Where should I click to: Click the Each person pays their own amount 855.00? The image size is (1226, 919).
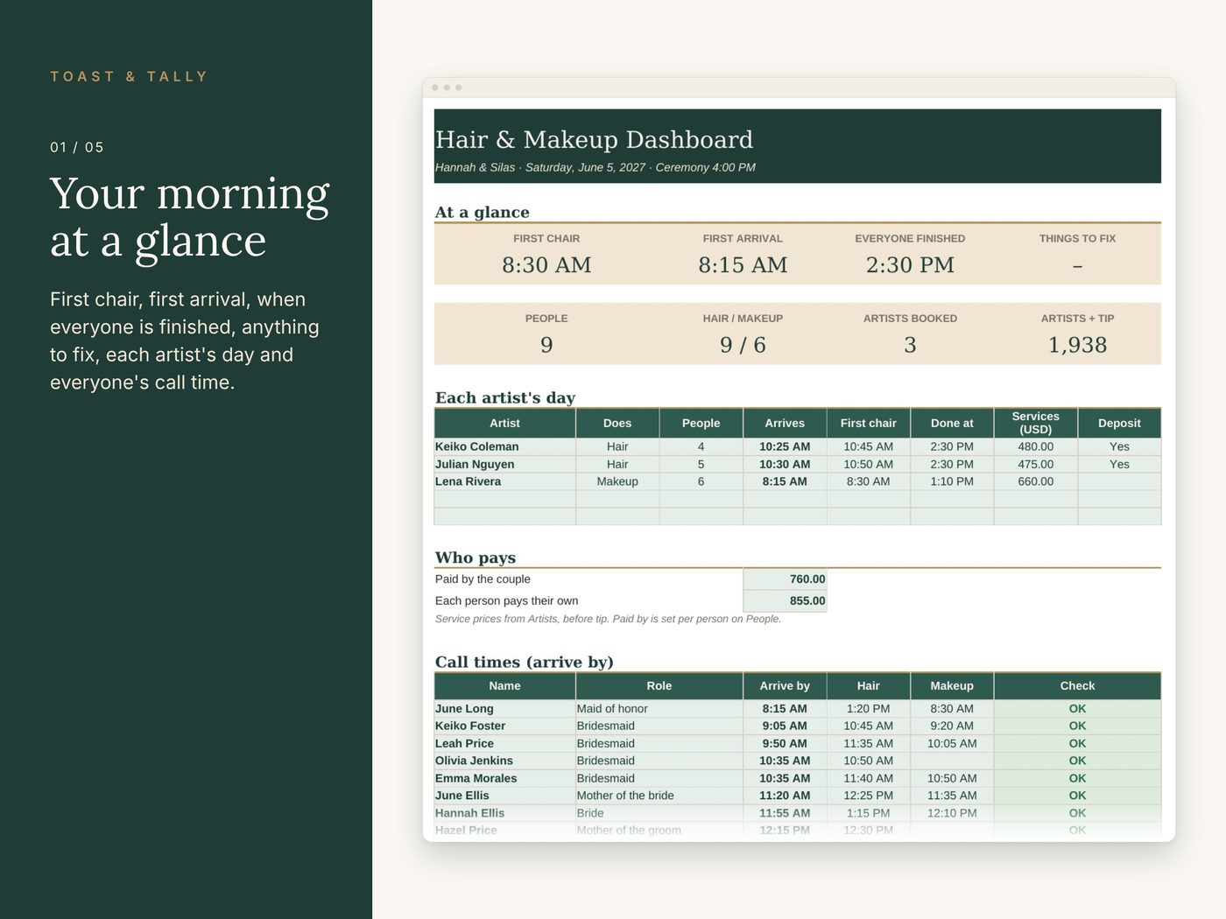(x=785, y=600)
